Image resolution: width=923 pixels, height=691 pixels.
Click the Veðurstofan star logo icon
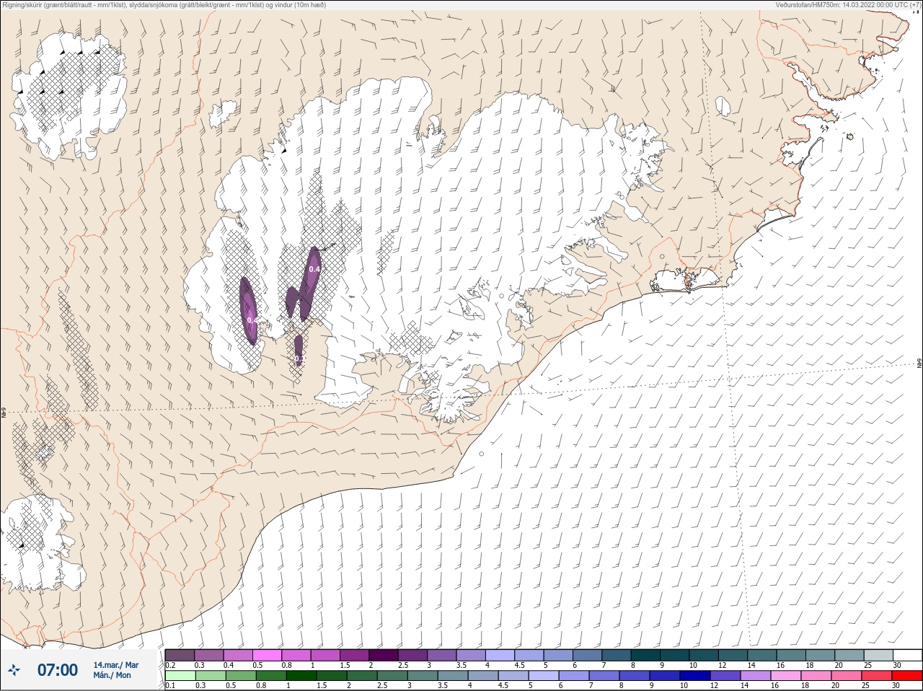click(x=14, y=670)
